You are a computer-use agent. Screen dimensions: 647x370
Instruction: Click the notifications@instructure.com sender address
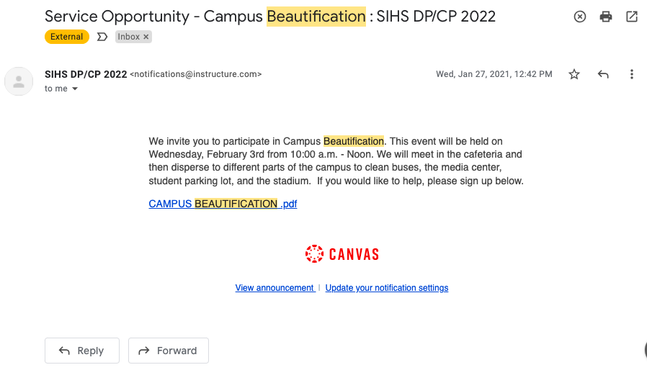196,74
